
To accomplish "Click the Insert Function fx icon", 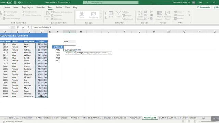I will point(28,27).
